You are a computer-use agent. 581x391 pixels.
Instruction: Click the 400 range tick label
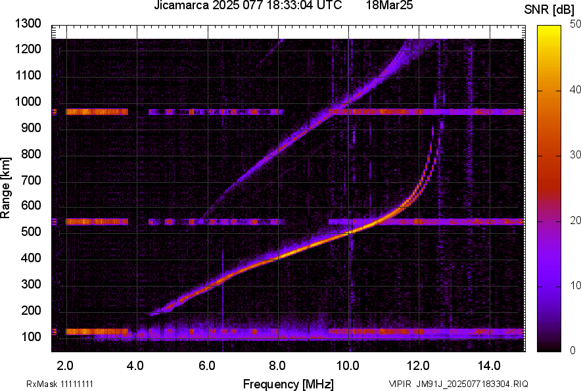31,258
